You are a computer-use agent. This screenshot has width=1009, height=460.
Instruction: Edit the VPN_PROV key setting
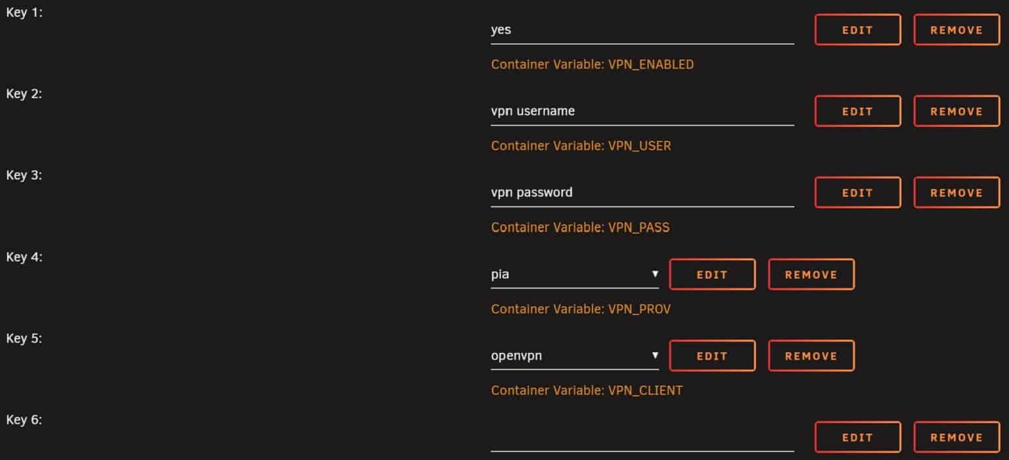pyautogui.click(x=712, y=275)
